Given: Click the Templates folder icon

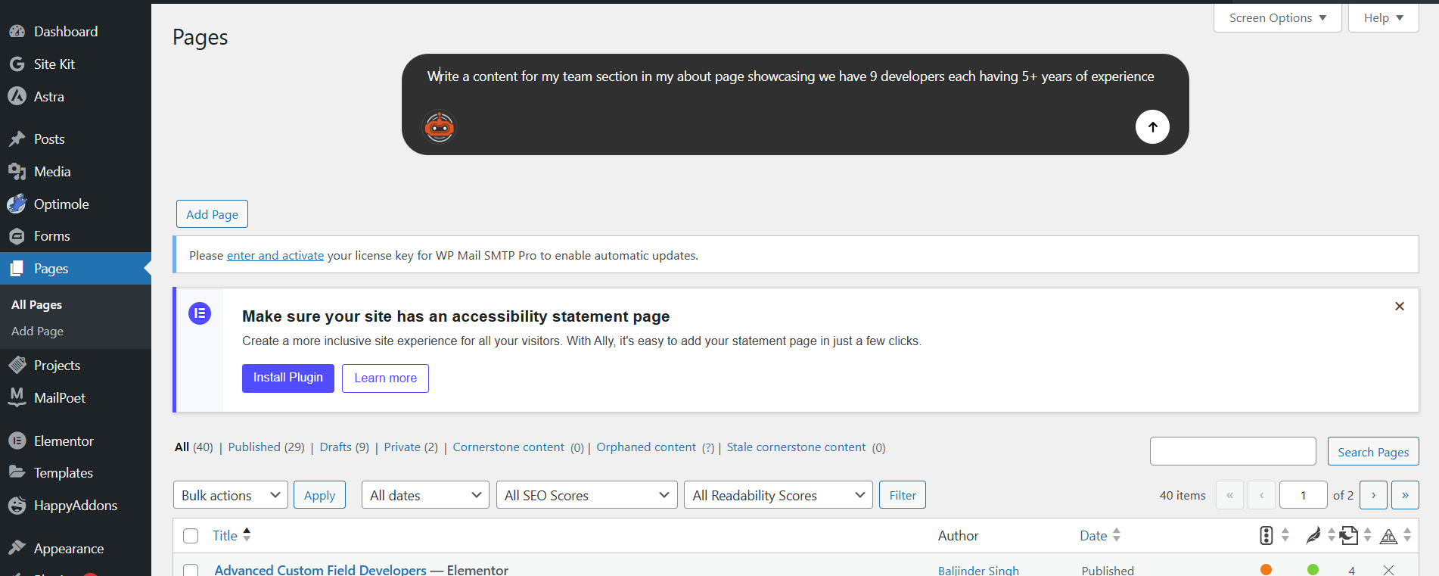Looking at the screenshot, I should point(17,472).
